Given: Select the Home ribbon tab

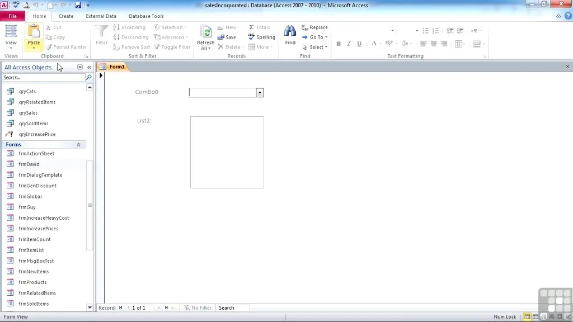Looking at the screenshot, I should 40,16.
